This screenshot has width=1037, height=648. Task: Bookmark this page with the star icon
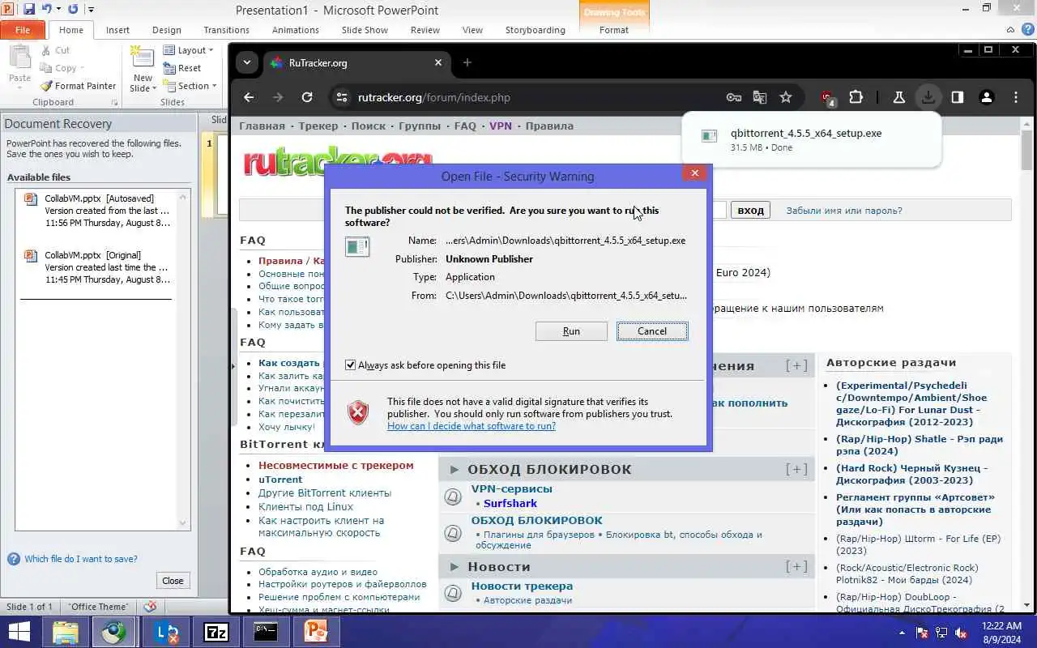tap(786, 97)
